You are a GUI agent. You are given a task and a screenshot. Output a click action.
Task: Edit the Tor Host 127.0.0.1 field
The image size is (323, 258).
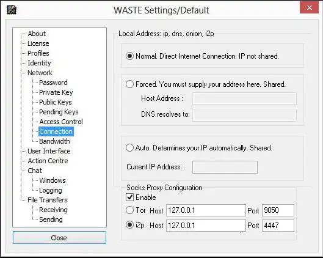click(206, 210)
